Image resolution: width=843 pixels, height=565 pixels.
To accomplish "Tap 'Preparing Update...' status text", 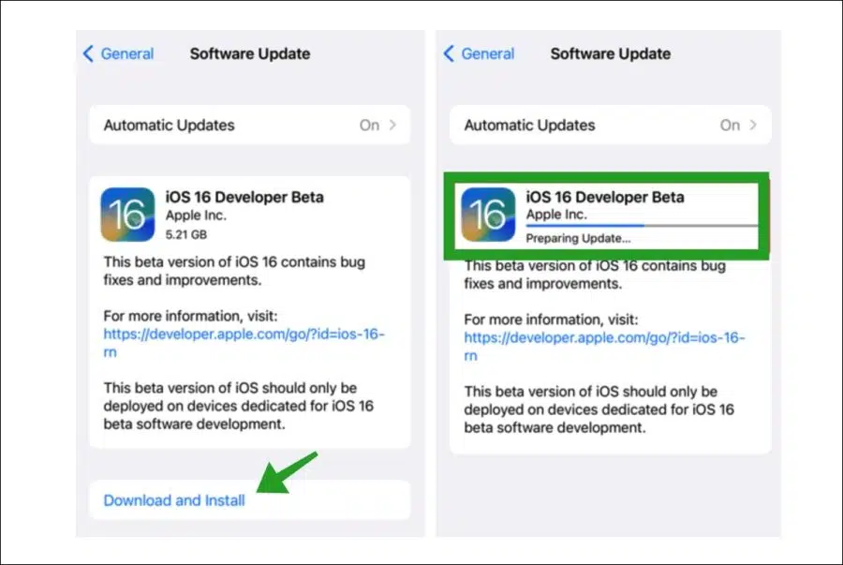I will (x=579, y=238).
